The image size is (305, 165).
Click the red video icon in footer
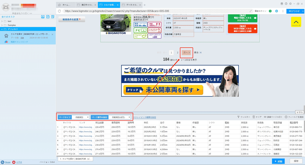coord(14,162)
